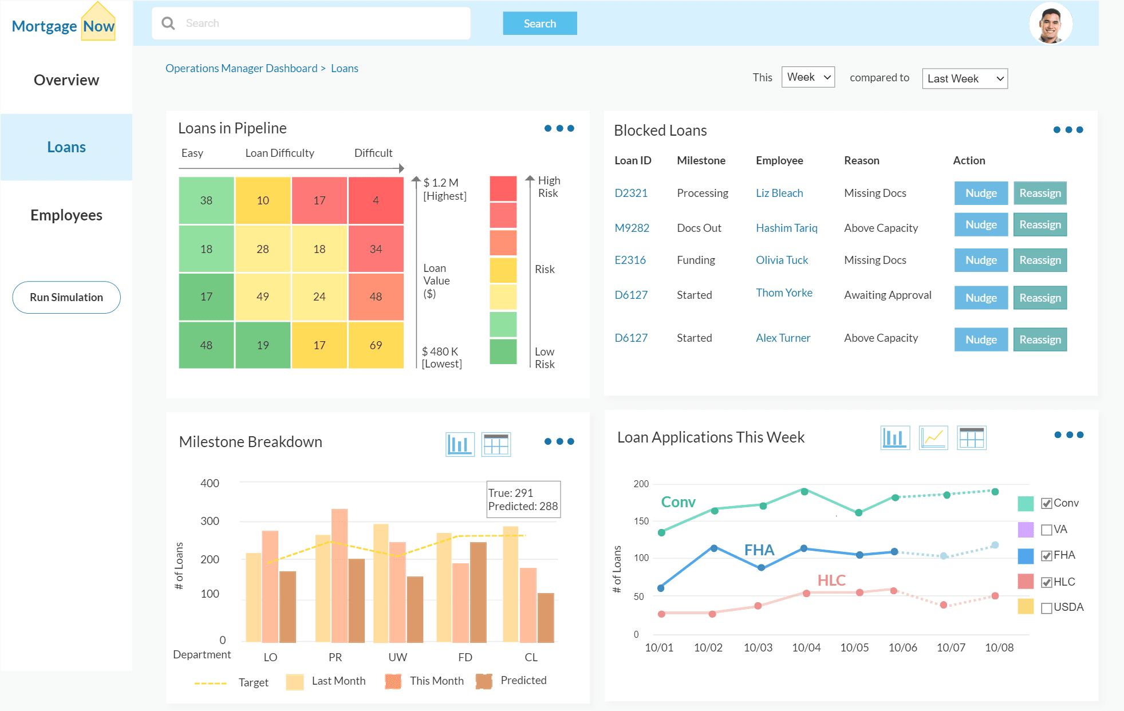Click bar chart view icon in Milestone Breakdown
This screenshot has width=1124, height=711.
pyautogui.click(x=460, y=444)
